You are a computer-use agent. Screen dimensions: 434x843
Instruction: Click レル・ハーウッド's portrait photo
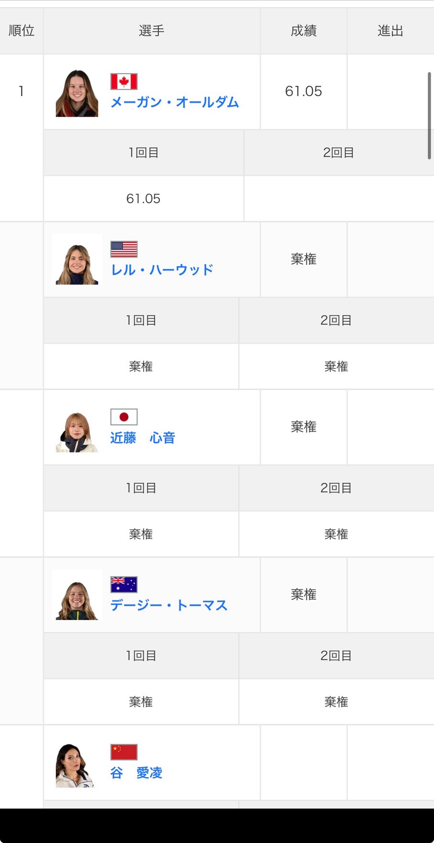[x=77, y=261]
